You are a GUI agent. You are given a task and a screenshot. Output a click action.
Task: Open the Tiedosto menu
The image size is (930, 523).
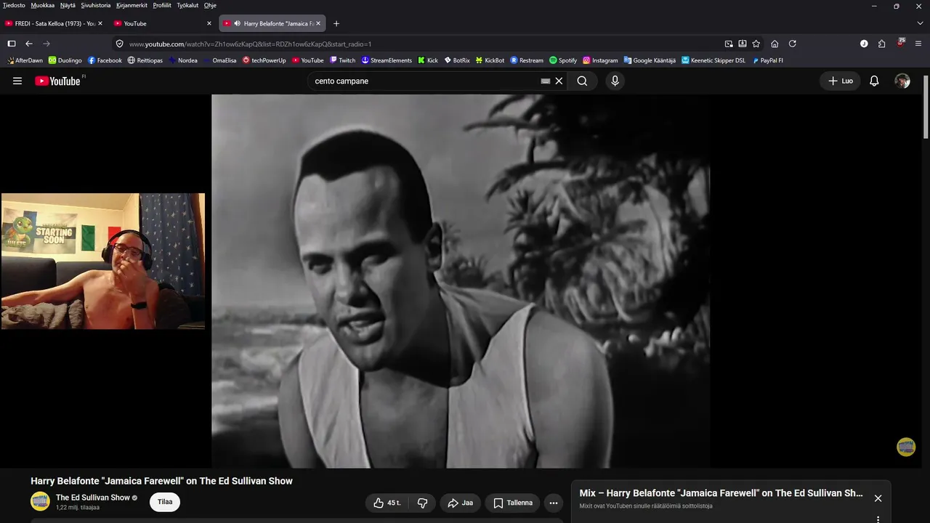point(14,5)
